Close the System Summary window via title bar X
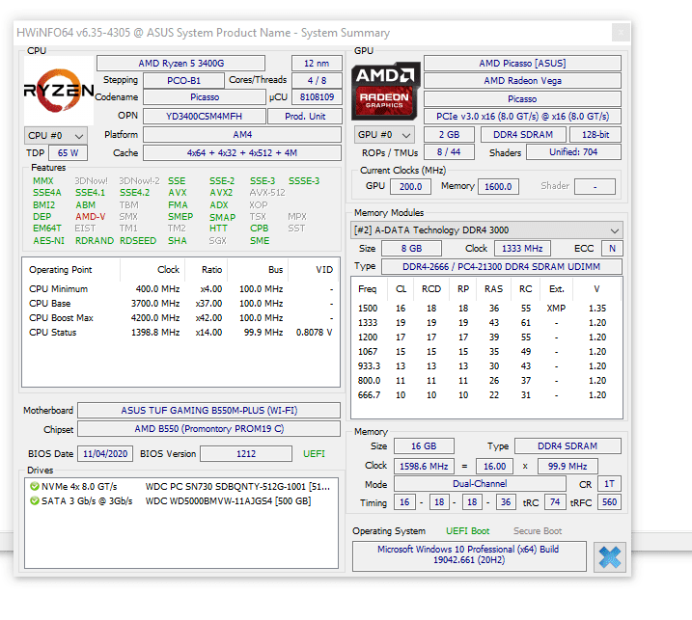 coord(621,32)
